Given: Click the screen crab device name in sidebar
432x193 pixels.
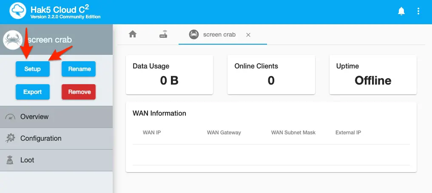Looking at the screenshot, I should (50, 40).
